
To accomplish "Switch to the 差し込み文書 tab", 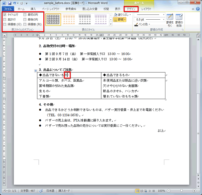I will point(90,9).
